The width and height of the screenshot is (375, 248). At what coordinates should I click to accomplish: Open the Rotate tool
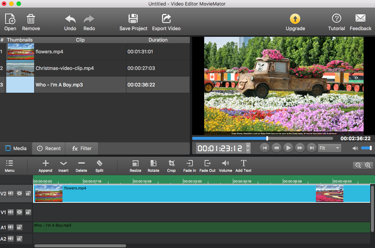coord(153,166)
